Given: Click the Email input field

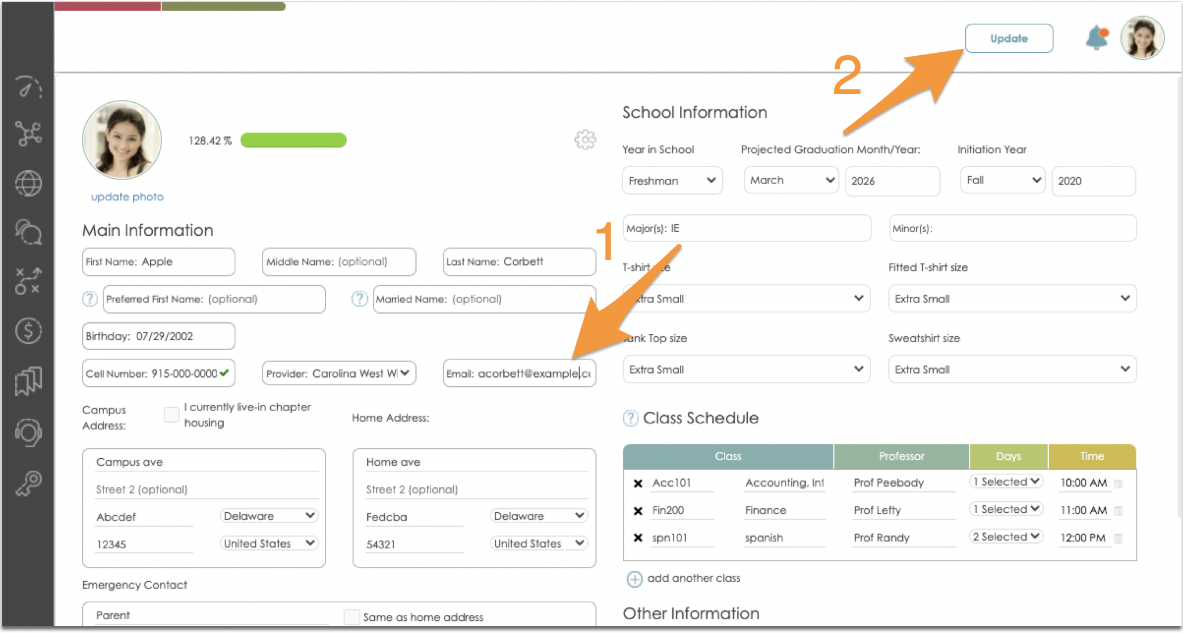Looking at the screenshot, I should [519, 373].
